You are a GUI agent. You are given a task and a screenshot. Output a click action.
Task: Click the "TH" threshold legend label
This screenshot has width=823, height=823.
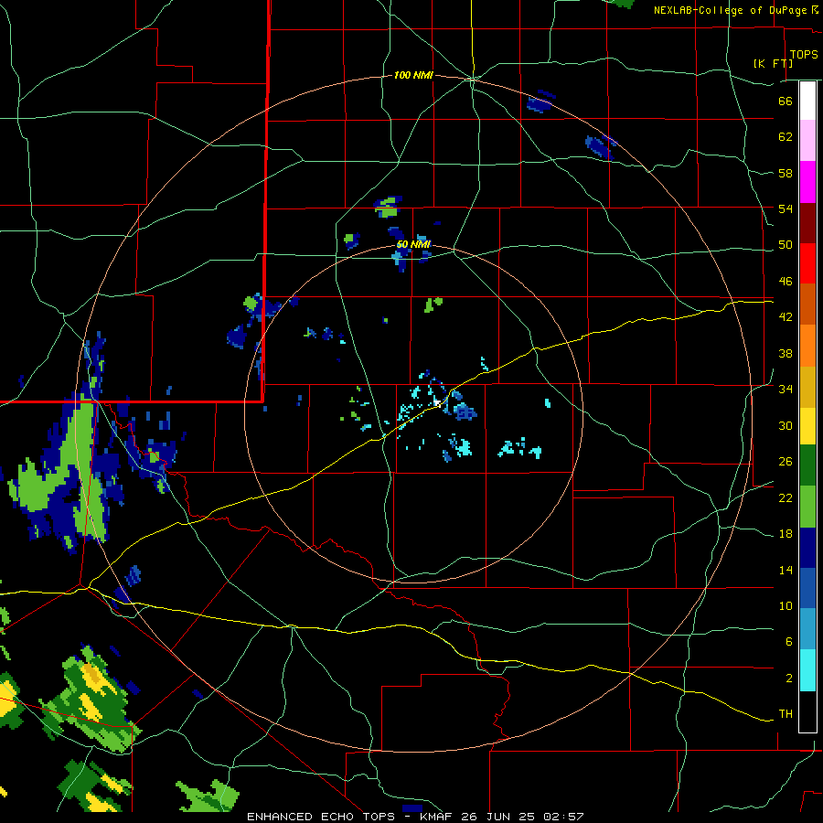click(x=786, y=714)
